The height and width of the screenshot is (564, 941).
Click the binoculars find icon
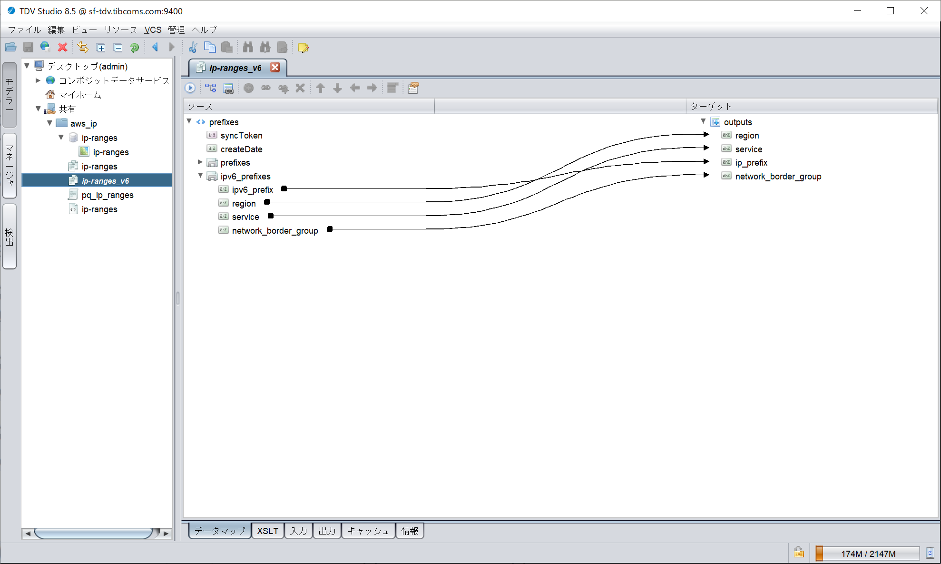click(248, 47)
